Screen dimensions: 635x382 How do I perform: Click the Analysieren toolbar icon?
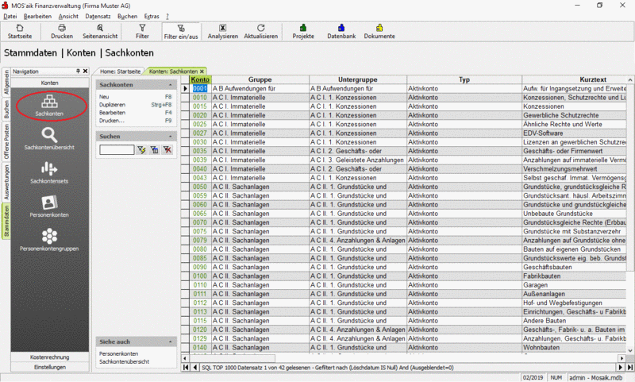223,32
